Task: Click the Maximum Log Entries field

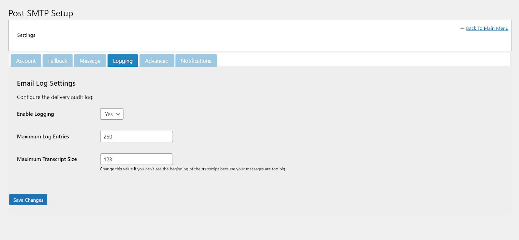Action: pos(137,137)
